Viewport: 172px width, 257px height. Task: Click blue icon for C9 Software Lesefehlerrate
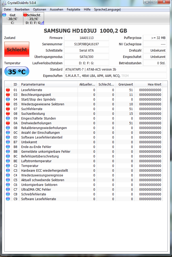click(8, 199)
